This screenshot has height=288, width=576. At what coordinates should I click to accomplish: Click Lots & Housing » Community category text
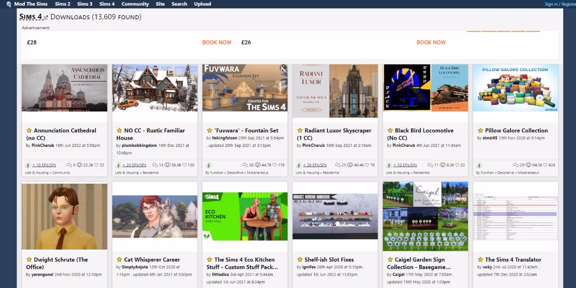[x=47, y=173]
